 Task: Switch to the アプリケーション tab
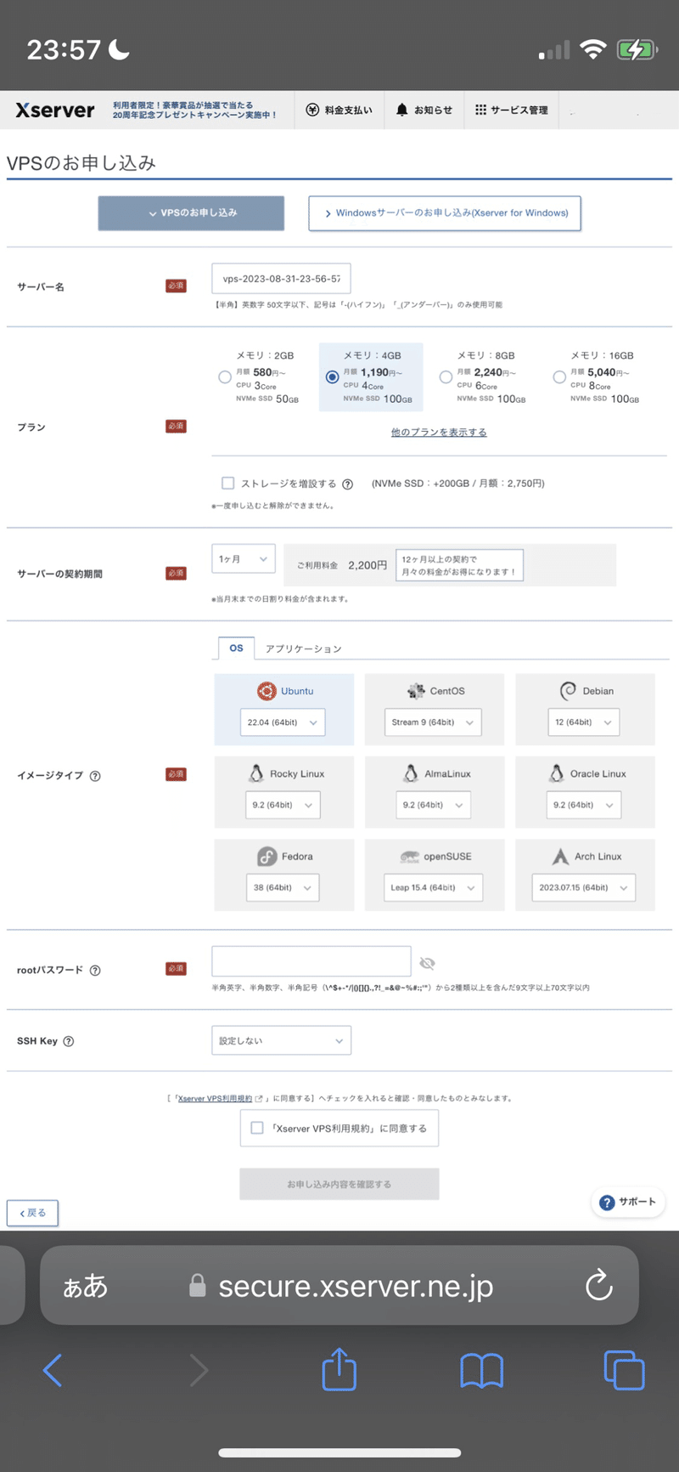304,648
